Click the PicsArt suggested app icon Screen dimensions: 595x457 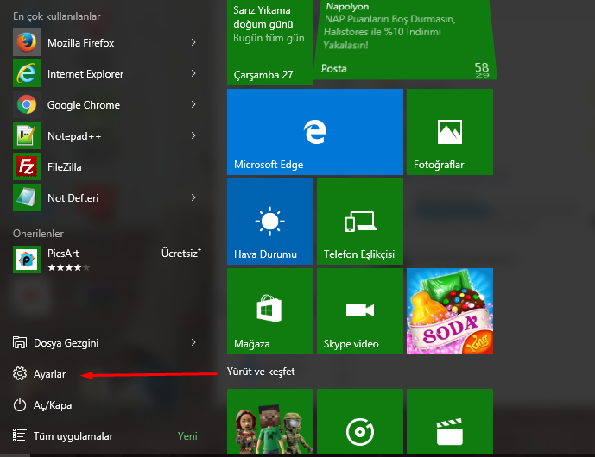(x=27, y=260)
